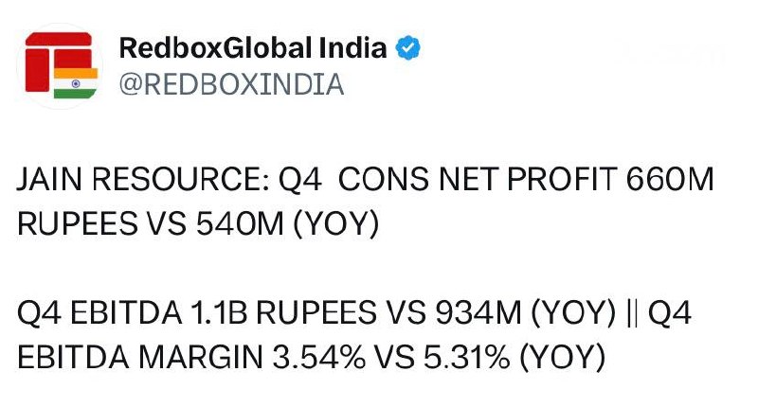Click the JAIN RESOURCE text in tweet
The height and width of the screenshot is (407, 758).
tap(143, 179)
